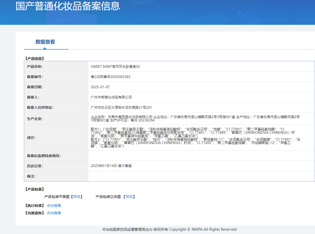Click the 国产普通化妆品备案信息 page title
Image resolution: width=315 pixels, height=234 pixels.
coord(68,6)
